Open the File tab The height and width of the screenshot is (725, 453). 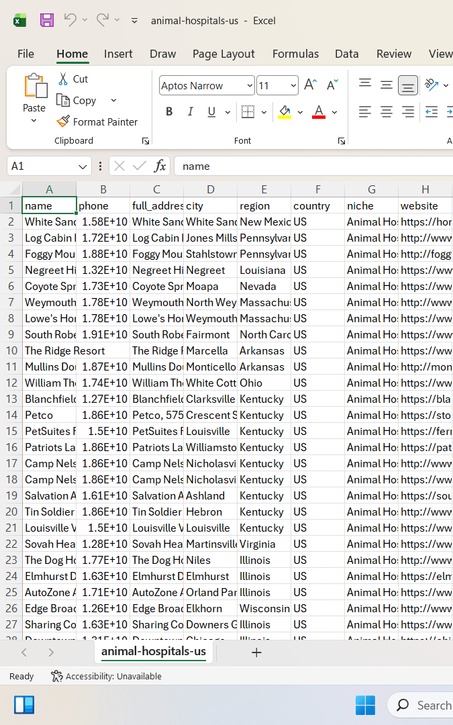pyautogui.click(x=26, y=54)
